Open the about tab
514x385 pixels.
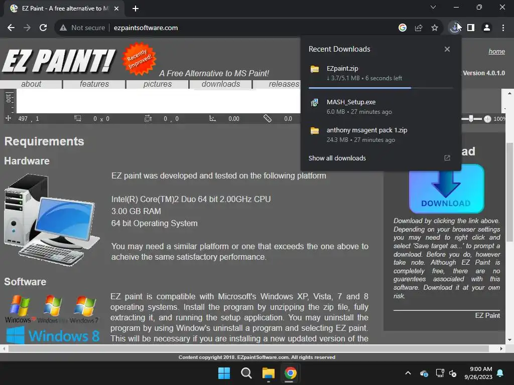coord(31,84)
